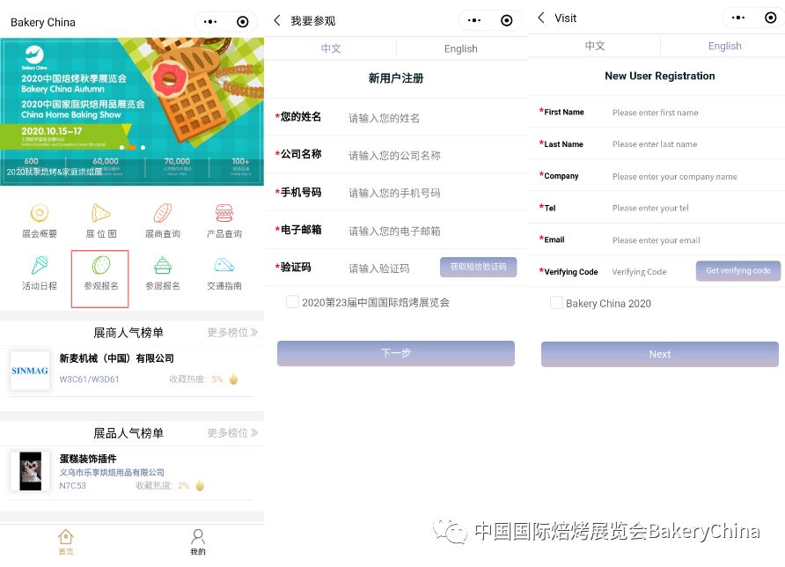This screenshot has height=567, width=785.
Task: Open 展会概要 donut icon
Action: (x=39, y=213)
